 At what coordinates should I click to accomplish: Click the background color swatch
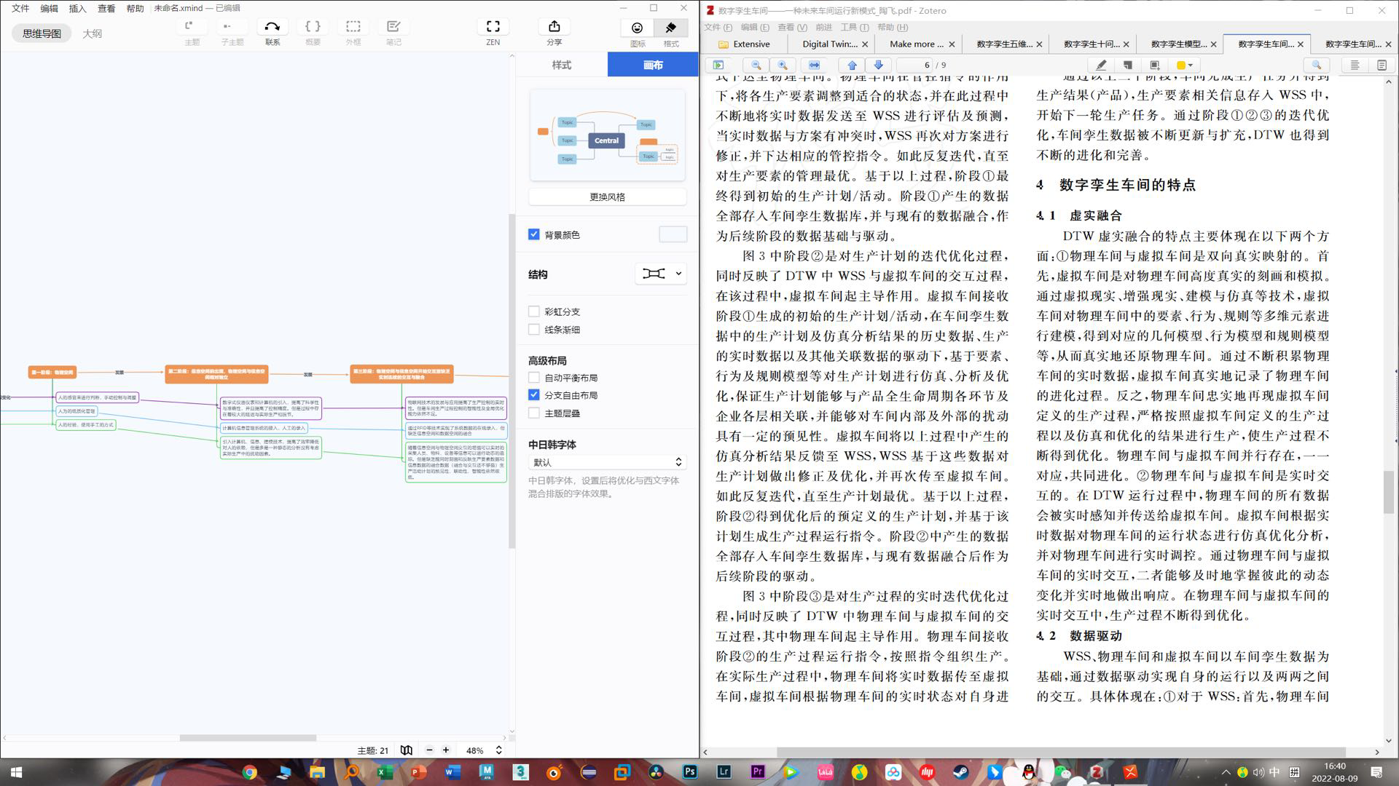click(673, 234)
